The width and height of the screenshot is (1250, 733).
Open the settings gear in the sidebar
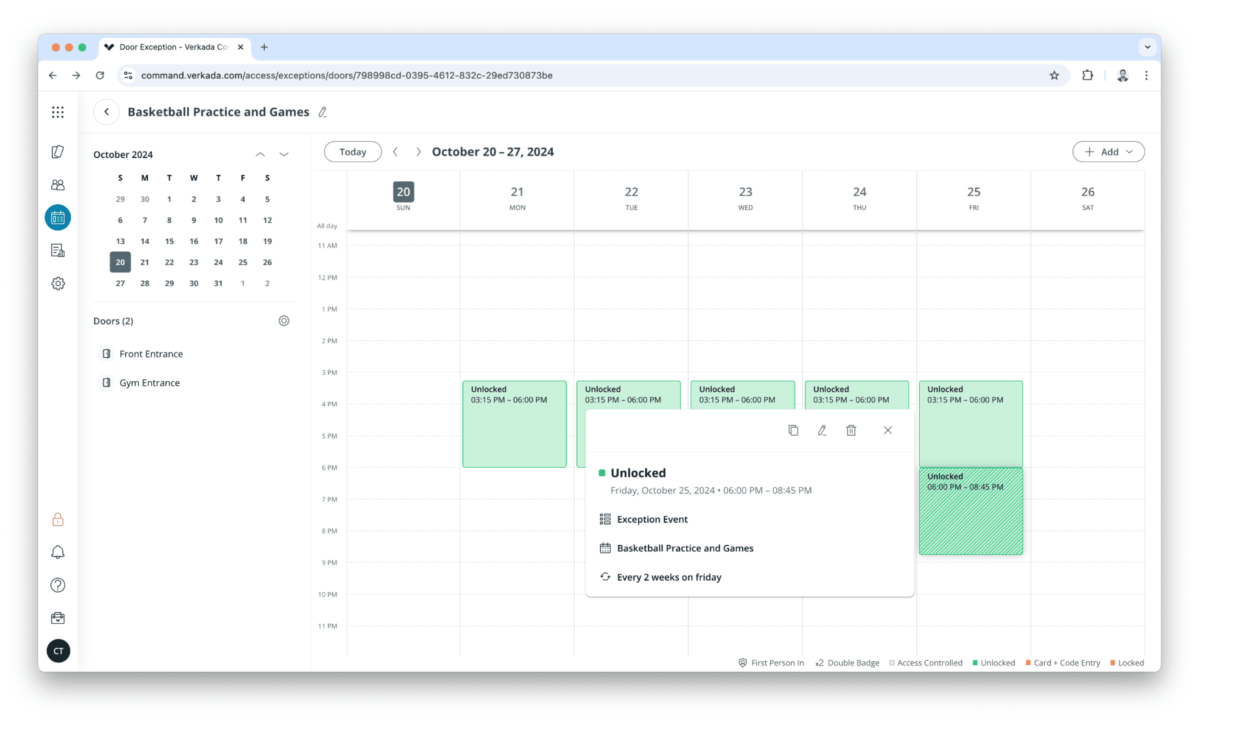[58, 283]
